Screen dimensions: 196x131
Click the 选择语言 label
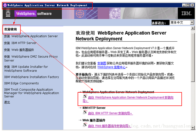(x=159, y=23)
